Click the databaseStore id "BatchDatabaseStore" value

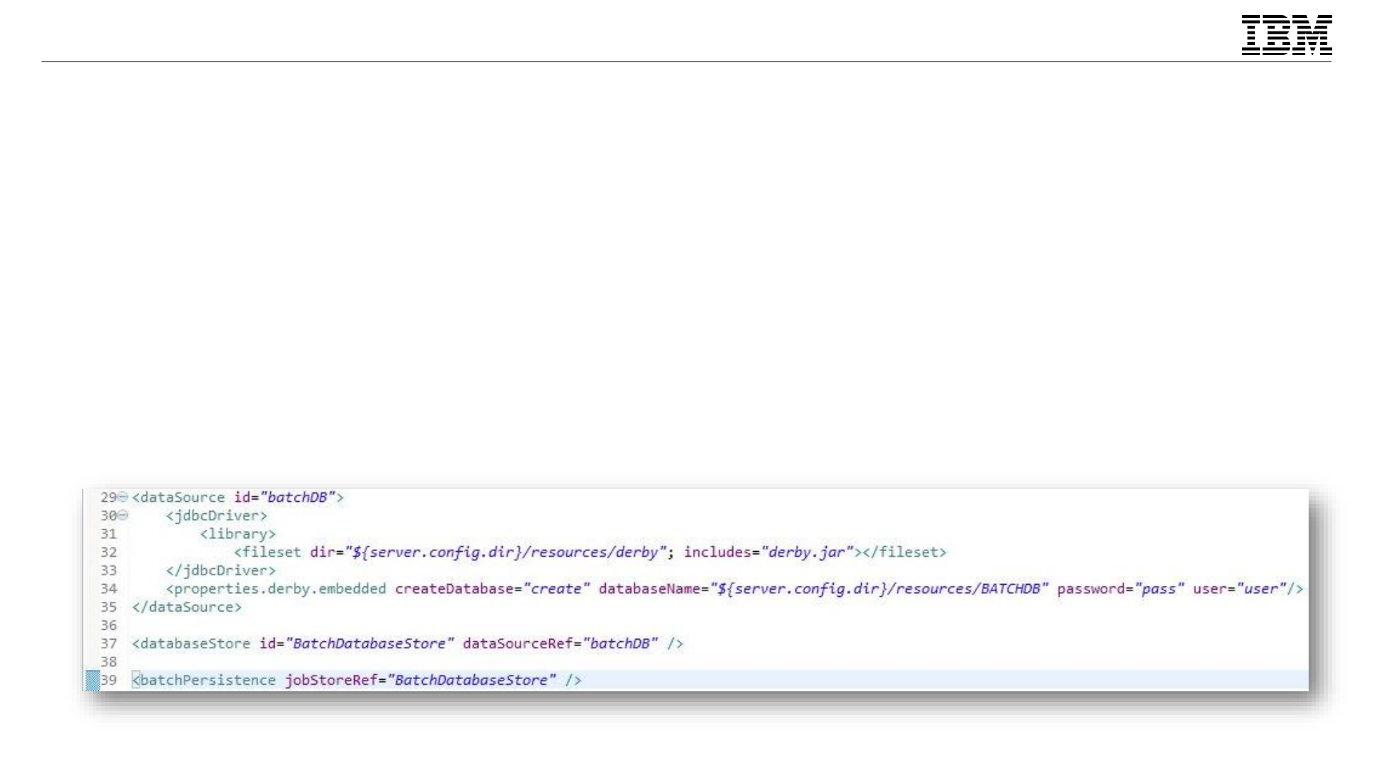370,643
